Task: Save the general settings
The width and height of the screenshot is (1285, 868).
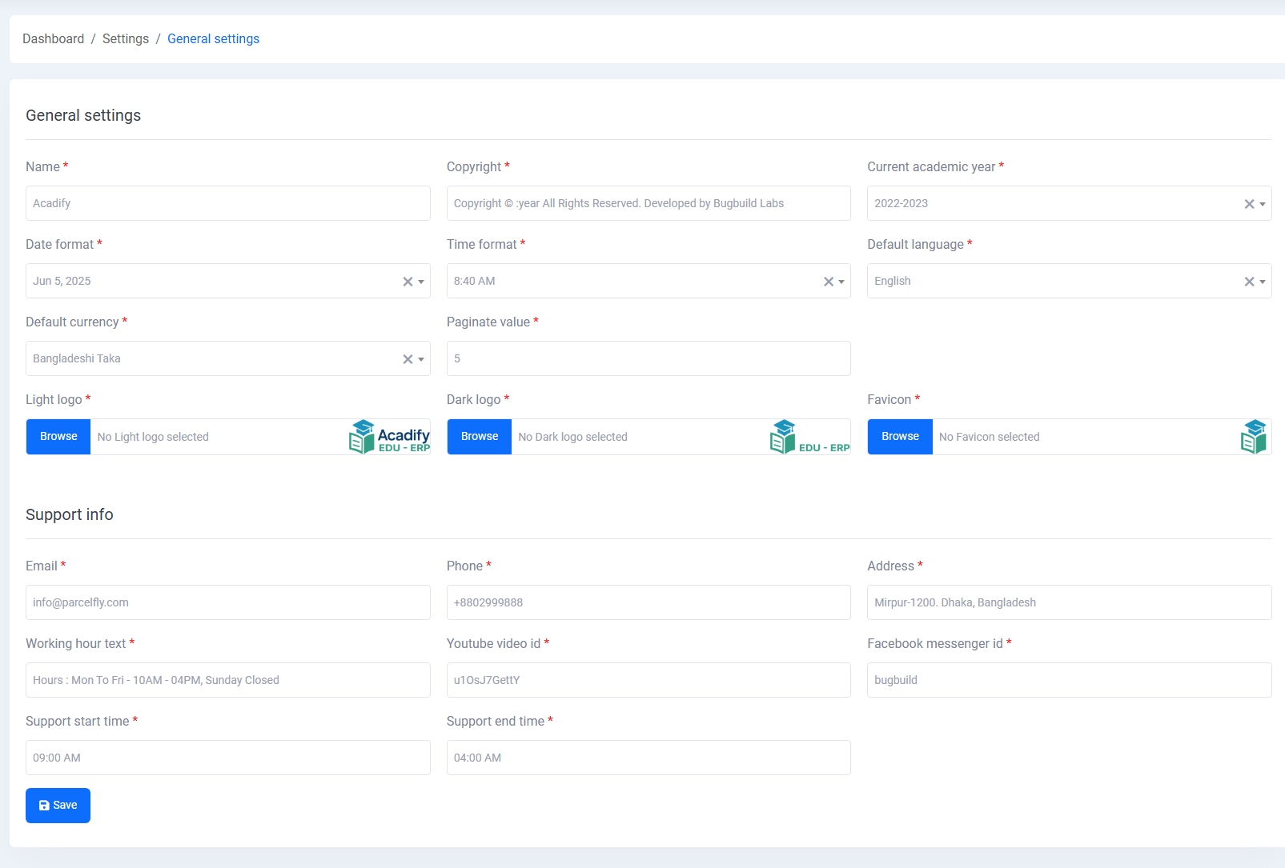Action: [57, 805]
